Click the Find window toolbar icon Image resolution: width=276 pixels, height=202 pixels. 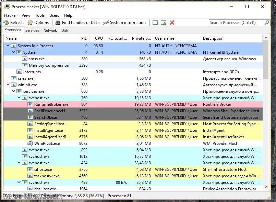point(155,23)
